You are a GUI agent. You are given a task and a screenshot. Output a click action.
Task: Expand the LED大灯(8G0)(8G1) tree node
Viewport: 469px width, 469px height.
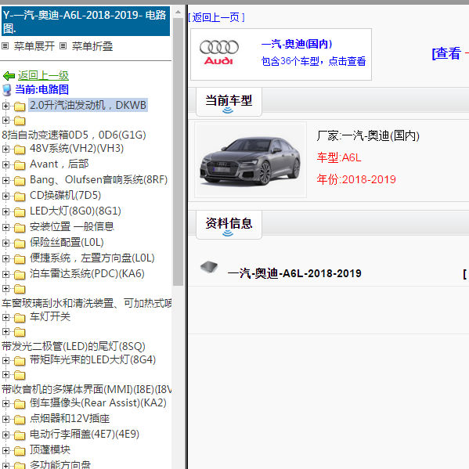[x=5, y=211]
